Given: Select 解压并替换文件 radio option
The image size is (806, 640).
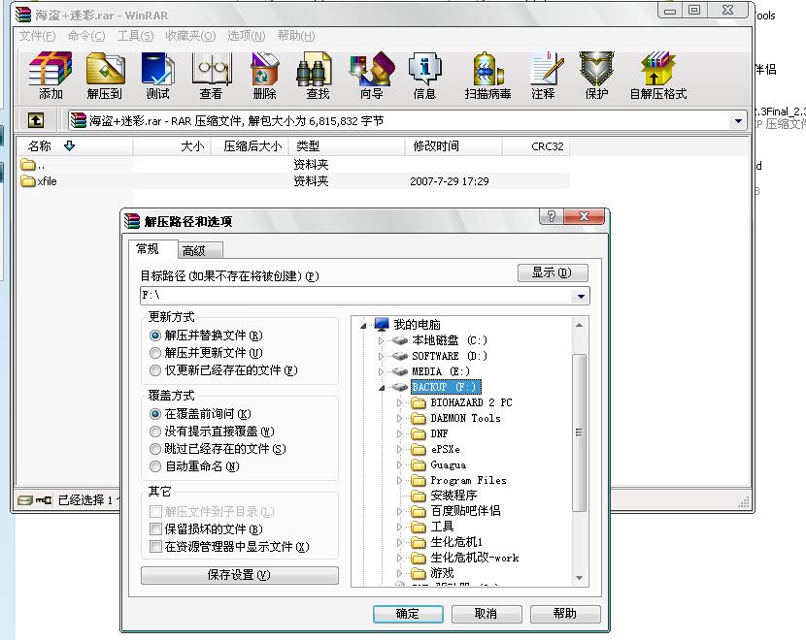Looking at the screenshot, I should (154, 336).
